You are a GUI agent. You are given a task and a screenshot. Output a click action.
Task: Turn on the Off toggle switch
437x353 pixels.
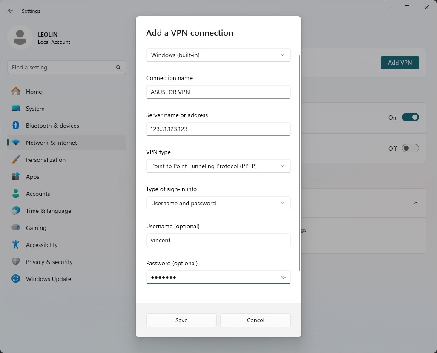pos(410,148)
